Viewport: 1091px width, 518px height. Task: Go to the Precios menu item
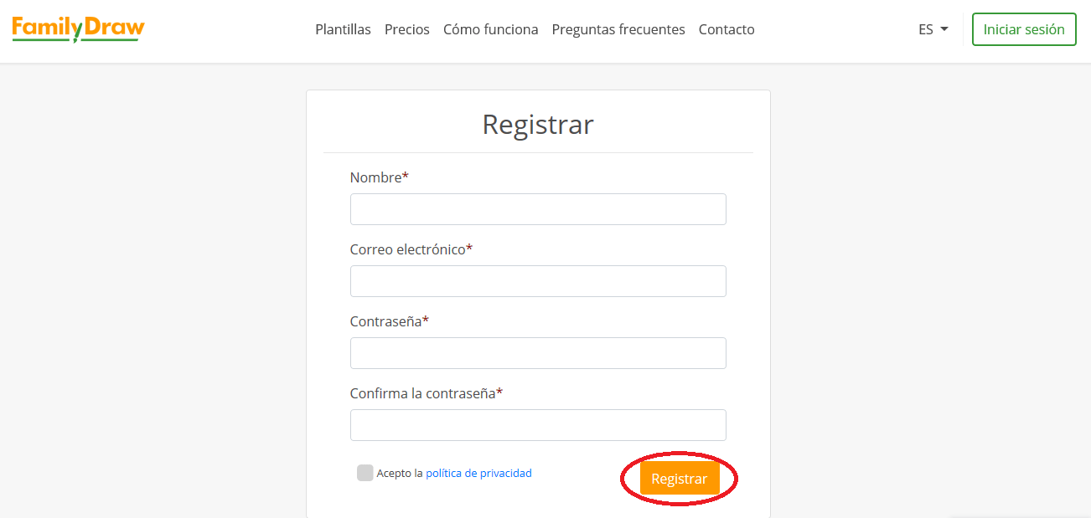tap(406, 29)
